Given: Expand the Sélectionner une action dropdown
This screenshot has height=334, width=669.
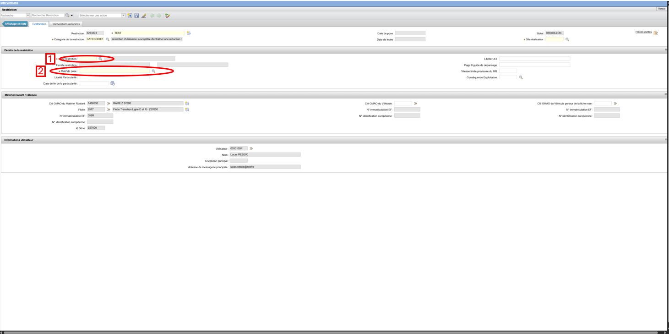Looking at the screenshot, I should tap(123, 16).
